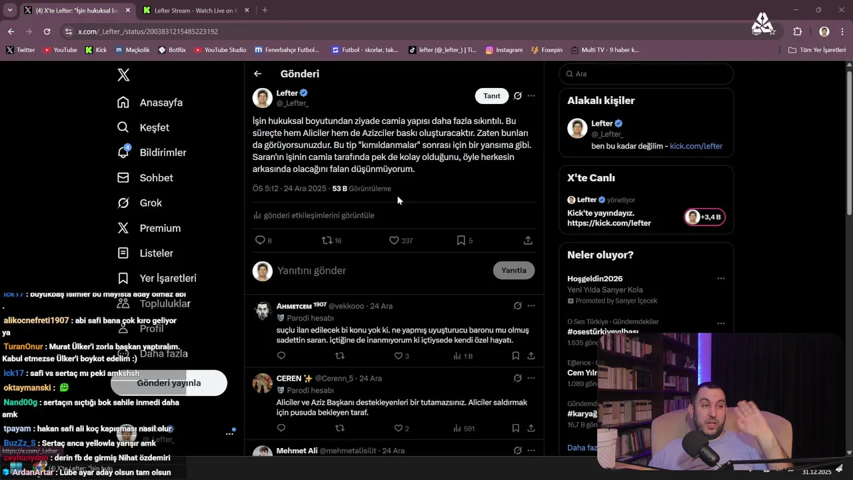Viewport: 853px width, 480px height.
Task: Open the browser extensions puzzle icon
Action: click(798, 31)
